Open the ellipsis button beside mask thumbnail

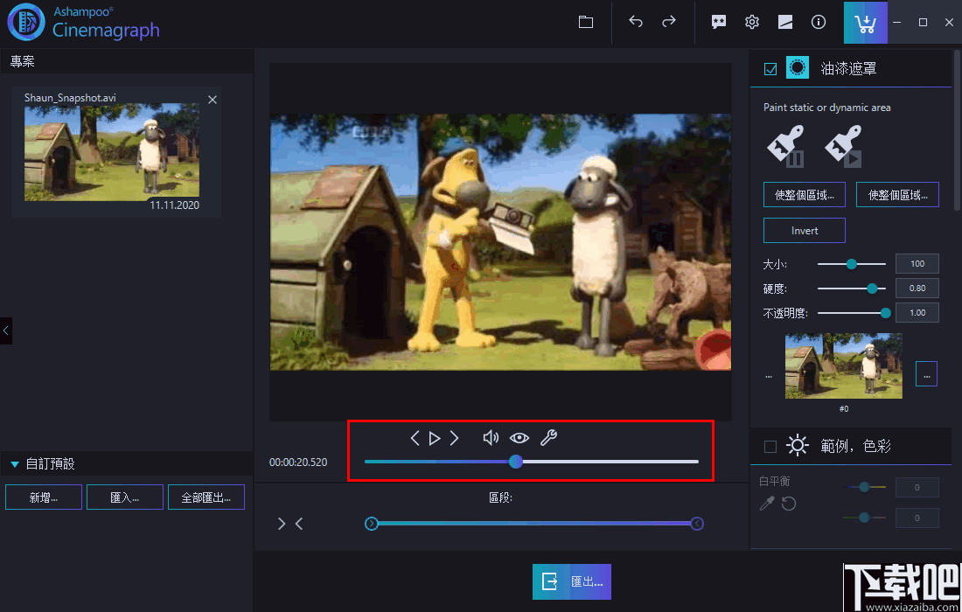926,373
